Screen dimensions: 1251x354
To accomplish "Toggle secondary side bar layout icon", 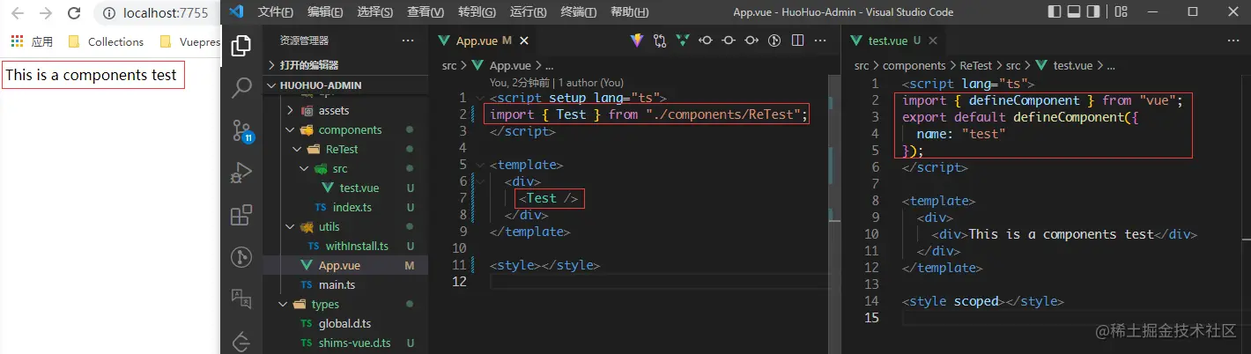I will [1093, 12].
